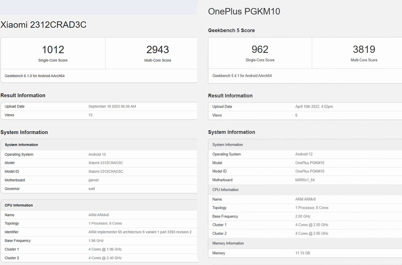Click 'OnePlus PGKM10' in the Model ID row

(310, 171)
